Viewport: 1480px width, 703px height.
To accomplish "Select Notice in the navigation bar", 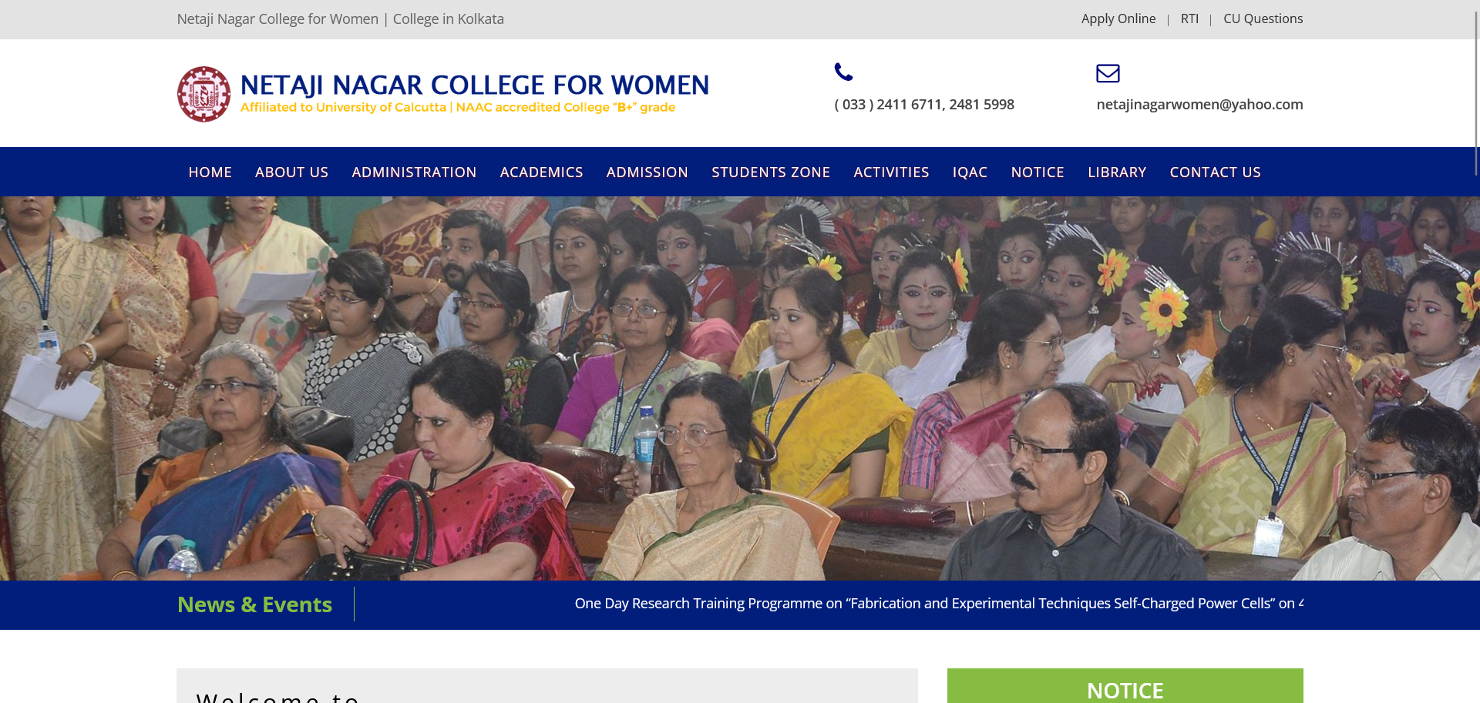I will click(x=1038, y=172).
